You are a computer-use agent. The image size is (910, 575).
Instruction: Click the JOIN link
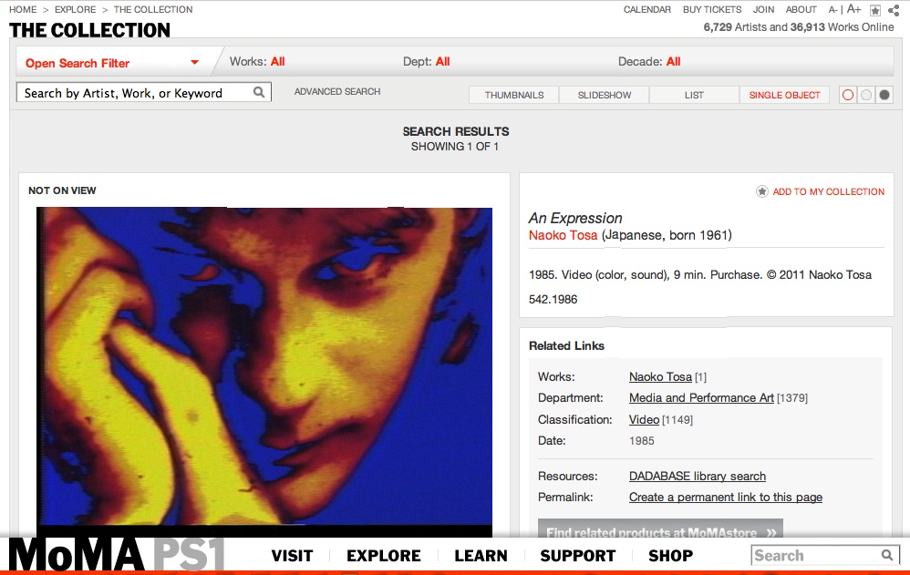pos(763,9)
